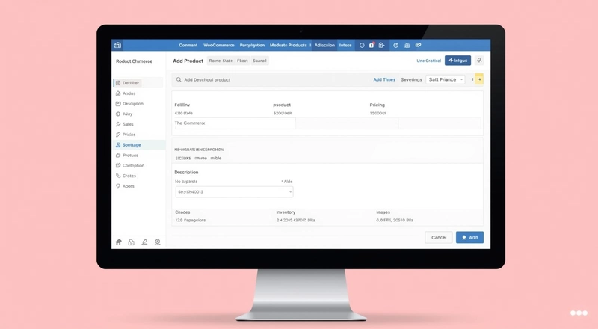The width and height of the screenshot is (598, 329).
Task: Click the Description section heading
Action: click(186, 173)
